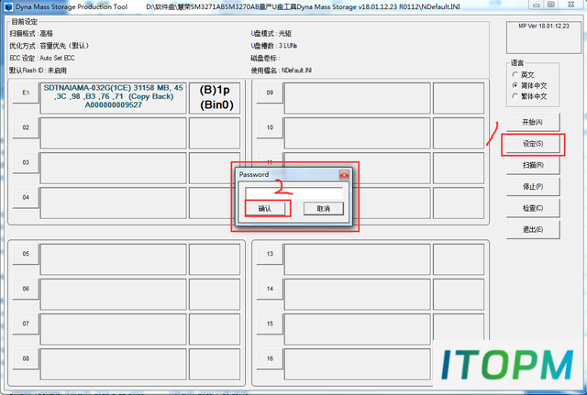Viewport: 587px width, 395px height.
Task: Click the 默认Flash ID : 未启用 text
Action: pyautogui.click(x=38, y=71)
